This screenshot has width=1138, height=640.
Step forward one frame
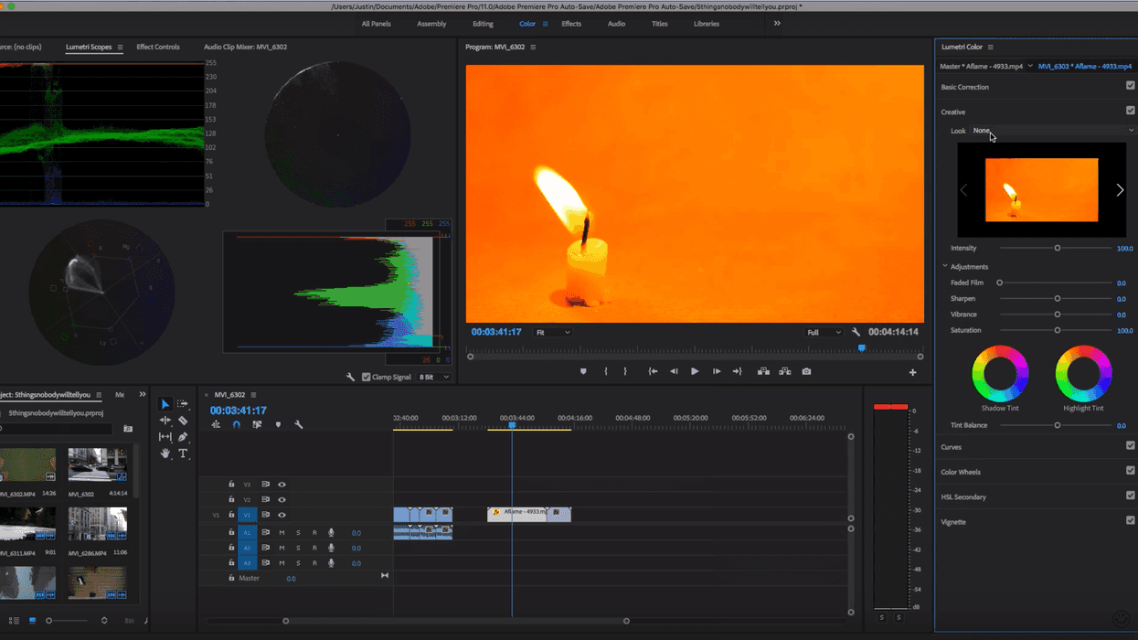point(717,372)
